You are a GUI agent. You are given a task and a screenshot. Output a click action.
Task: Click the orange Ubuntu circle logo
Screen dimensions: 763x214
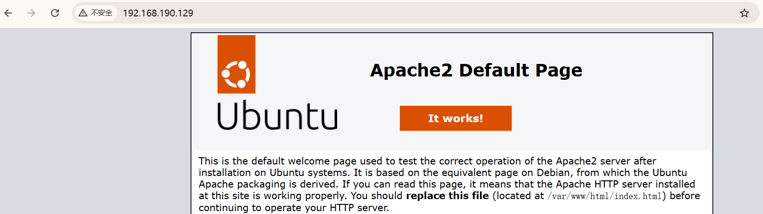[236, 64]
